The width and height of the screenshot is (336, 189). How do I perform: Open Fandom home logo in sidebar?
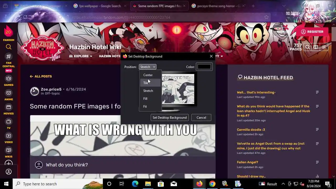coord(8,32)
